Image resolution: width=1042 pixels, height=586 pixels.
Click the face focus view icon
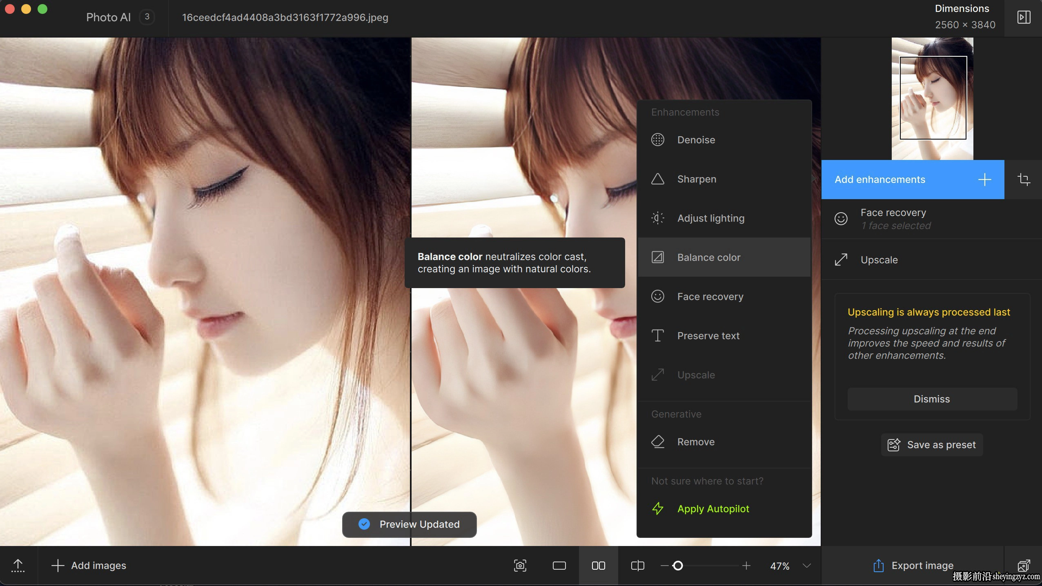click(x=520, y=566)
